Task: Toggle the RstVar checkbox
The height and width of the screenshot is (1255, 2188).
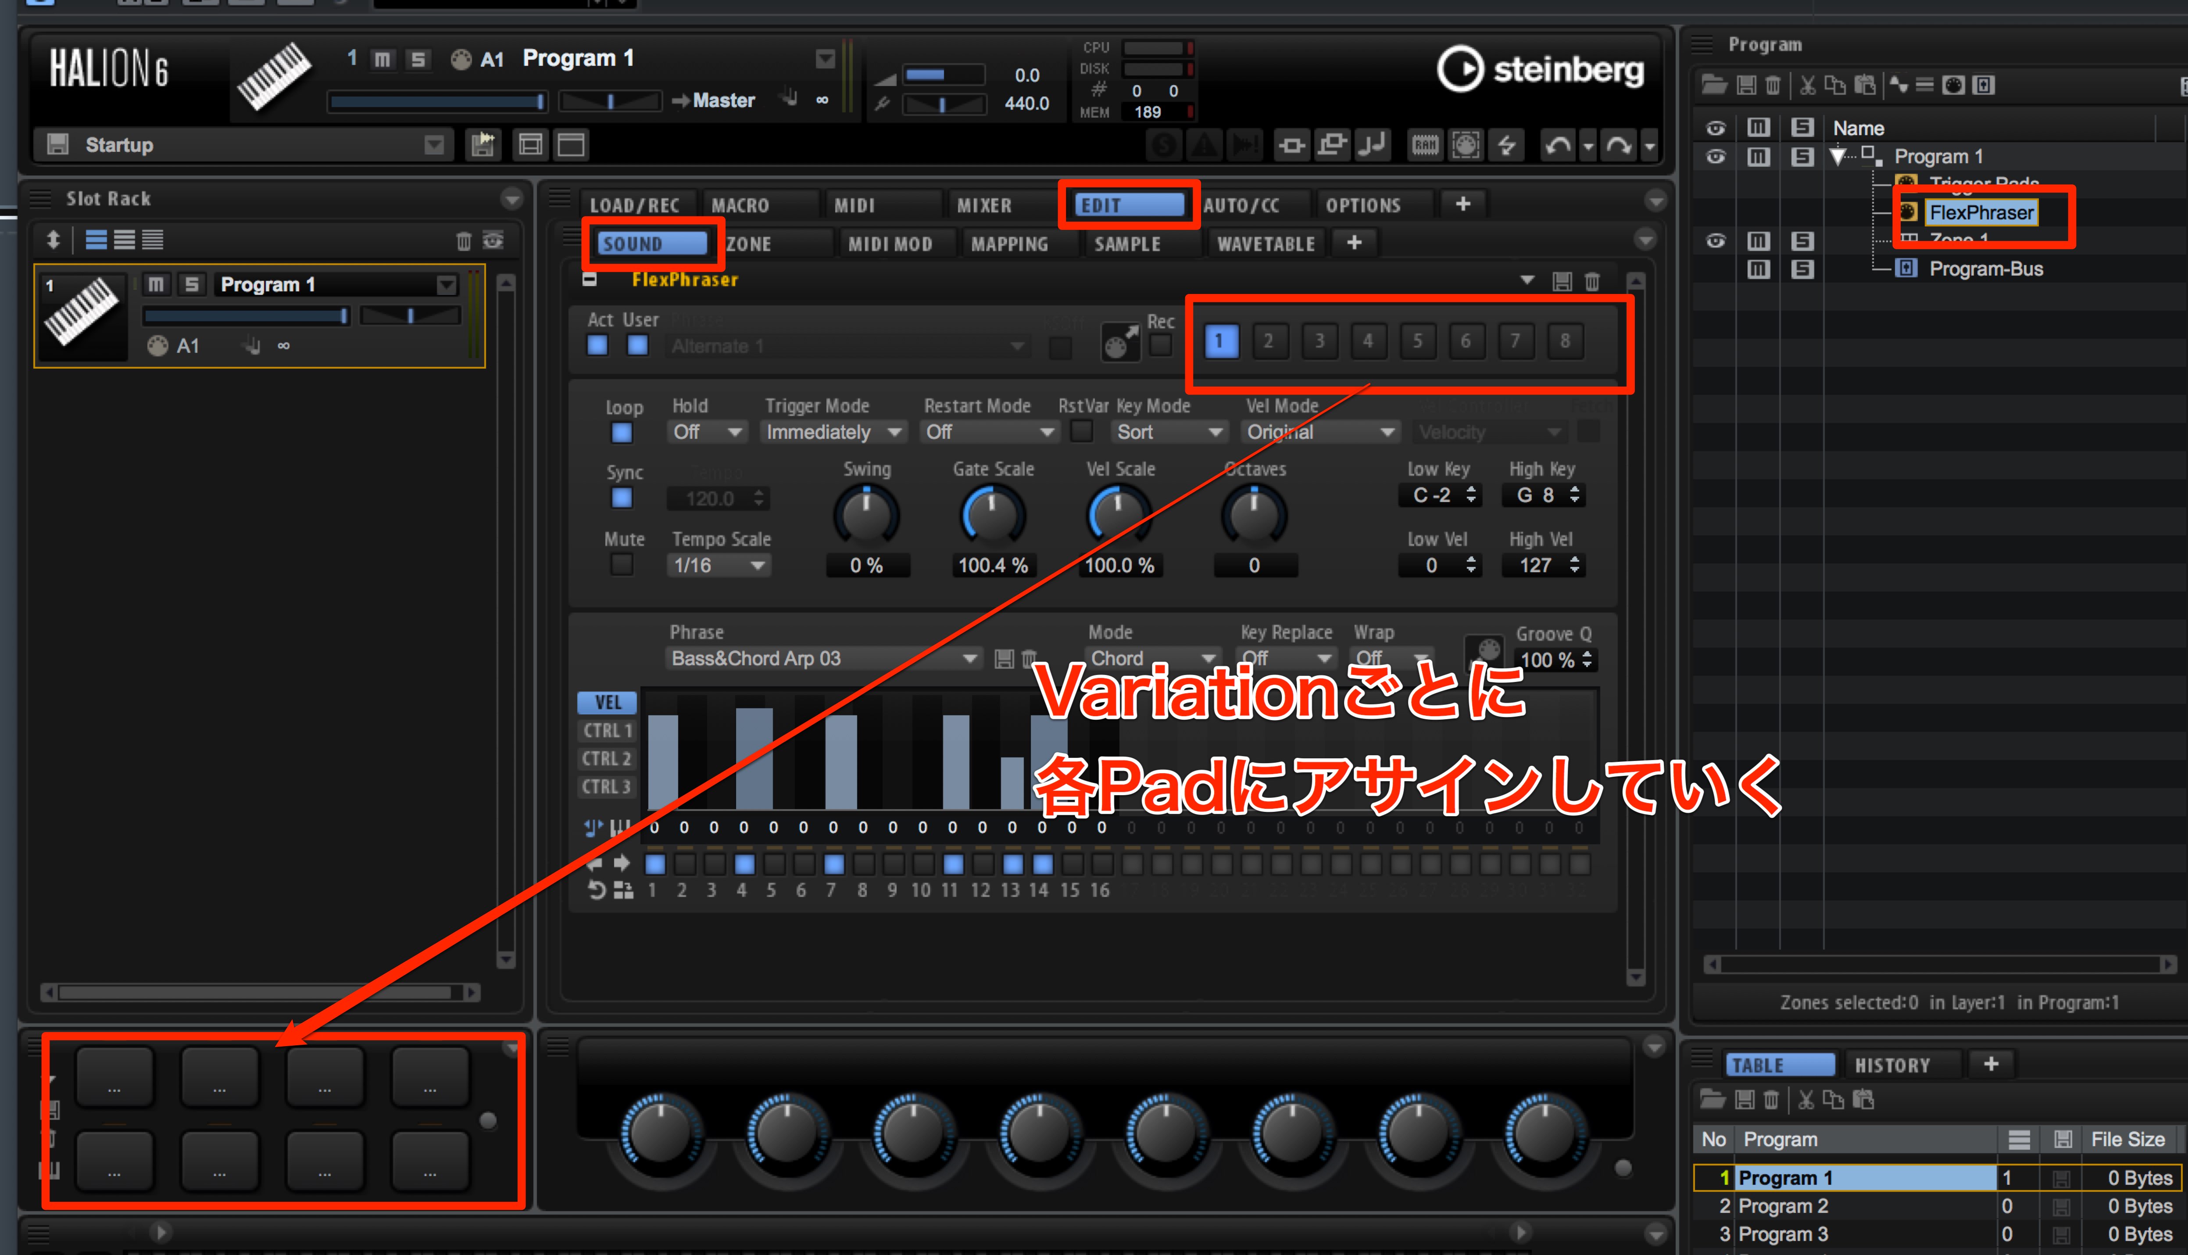Action: tap(1081, 431)
